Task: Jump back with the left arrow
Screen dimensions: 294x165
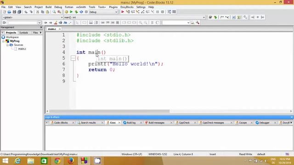Action: [x=45, y=22]
